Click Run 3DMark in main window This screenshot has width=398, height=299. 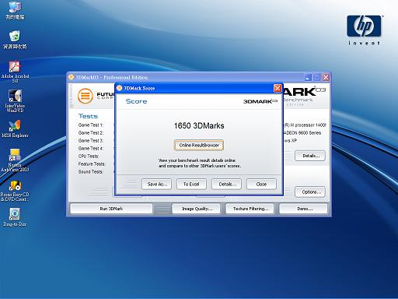[x=111, y=209]
